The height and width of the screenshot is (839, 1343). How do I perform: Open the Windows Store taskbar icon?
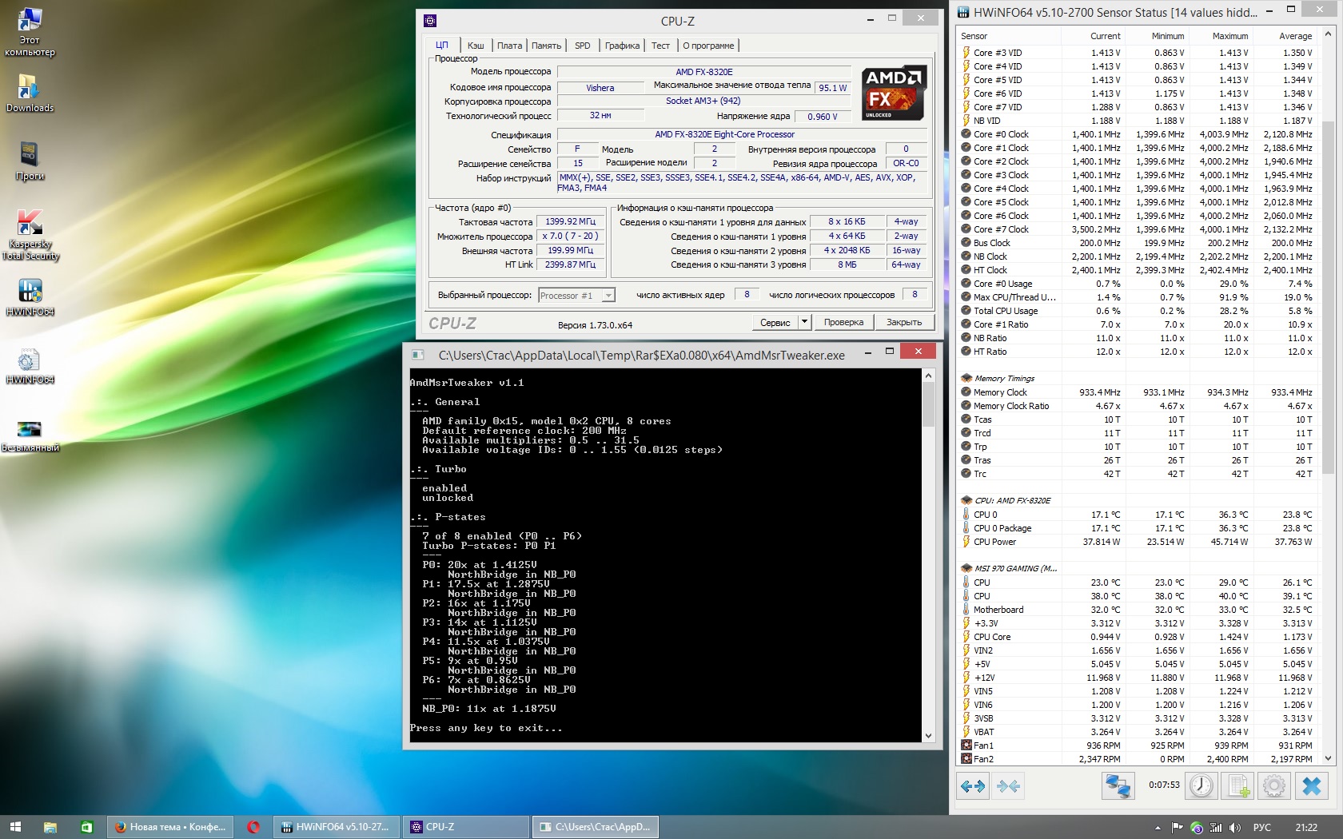pos(86,827)
